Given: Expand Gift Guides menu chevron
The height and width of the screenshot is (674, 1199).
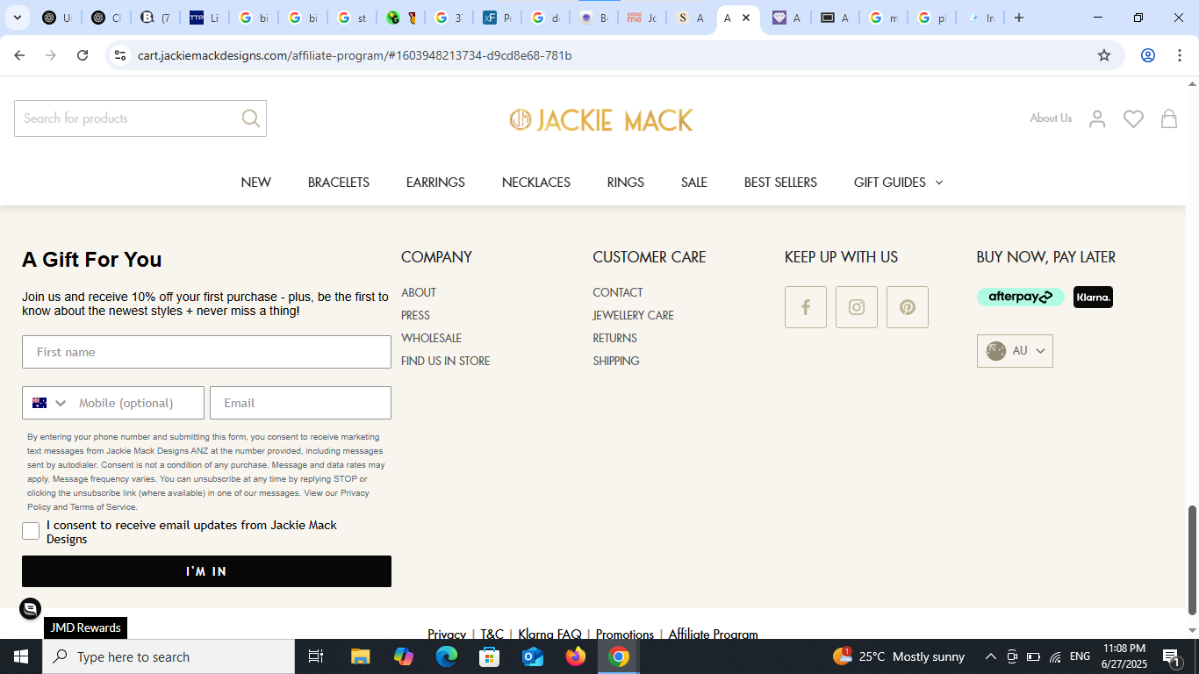Looking at the screenshot, I should pos(939,183).
